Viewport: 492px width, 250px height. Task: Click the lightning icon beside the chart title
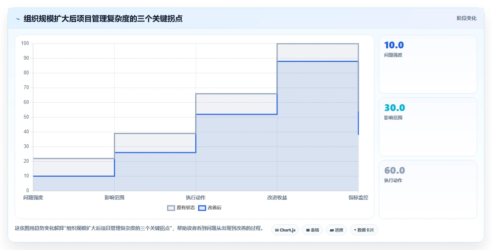click(18, 19)
